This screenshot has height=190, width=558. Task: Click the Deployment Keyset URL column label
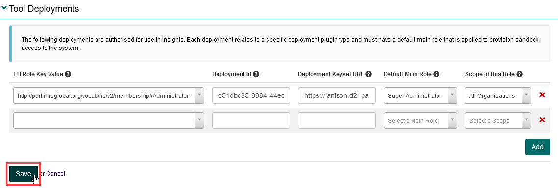click(x=331, y=74)
